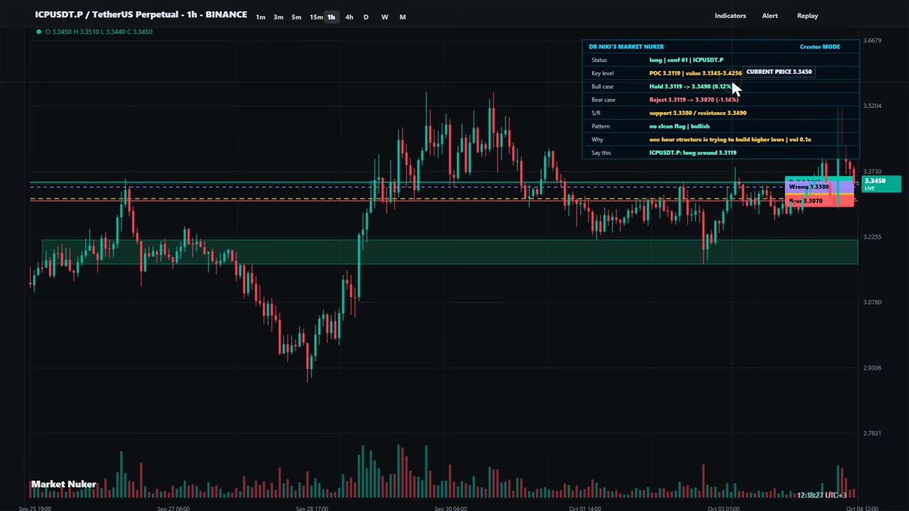Viewport: 909px width, 511px height.
Task: Click the 3.5204 price axis label
Action: pyautogui.click(x=872, y=106)
